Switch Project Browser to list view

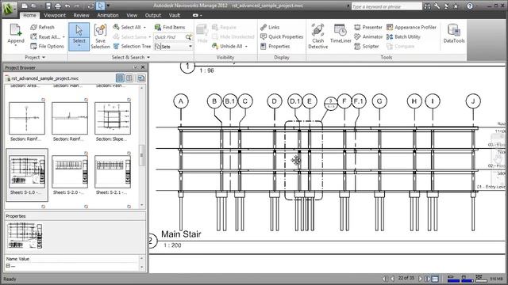tap(129, 78)
